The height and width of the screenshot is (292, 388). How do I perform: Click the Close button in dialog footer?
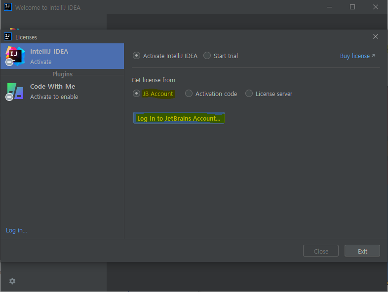pyautogui.click(x=321, y=251)
